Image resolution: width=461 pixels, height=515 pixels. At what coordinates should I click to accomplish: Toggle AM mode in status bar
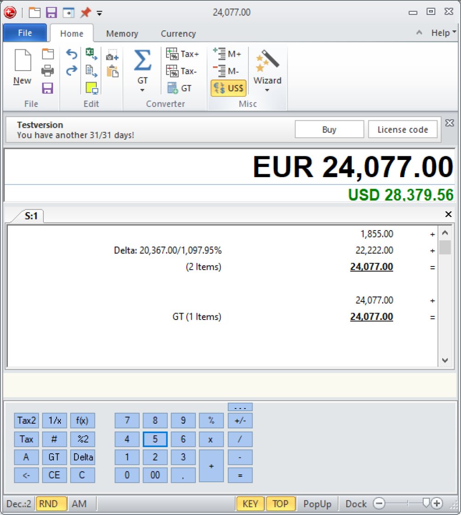(x=79, y=503)
